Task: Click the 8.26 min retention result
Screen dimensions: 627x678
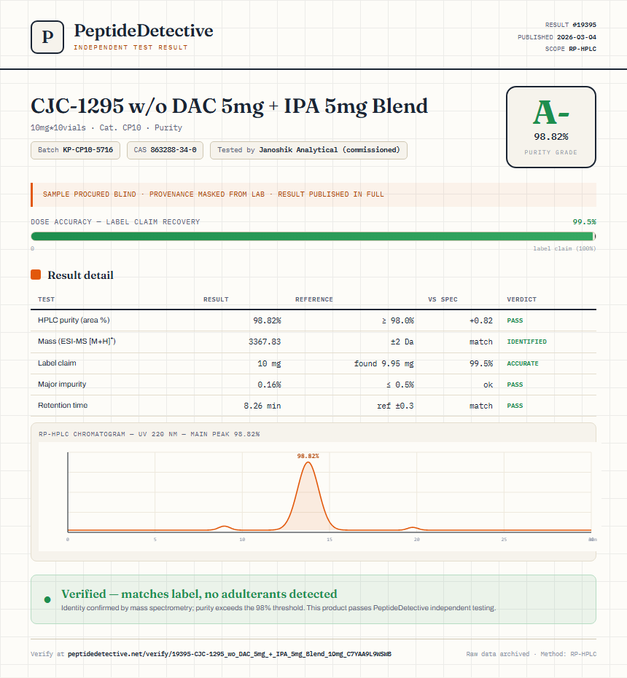Action: point(262,406)
